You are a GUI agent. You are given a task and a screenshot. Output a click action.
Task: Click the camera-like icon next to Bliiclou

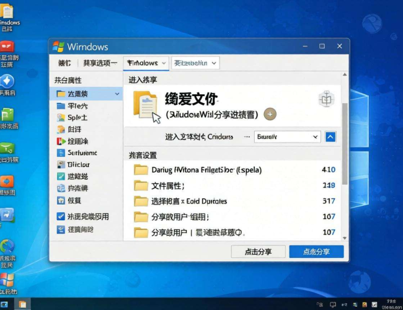61,164
